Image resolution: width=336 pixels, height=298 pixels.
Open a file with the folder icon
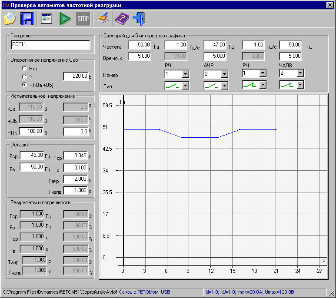10,19
